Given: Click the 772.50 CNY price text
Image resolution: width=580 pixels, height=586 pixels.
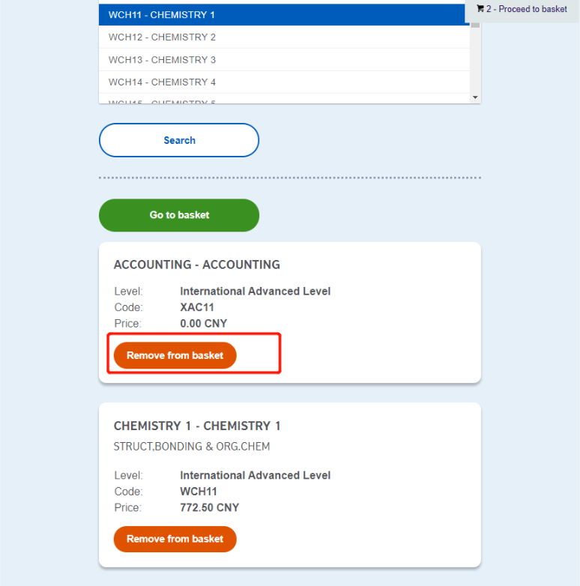Looking at the screenshot, I should click(x=209, y=507).
